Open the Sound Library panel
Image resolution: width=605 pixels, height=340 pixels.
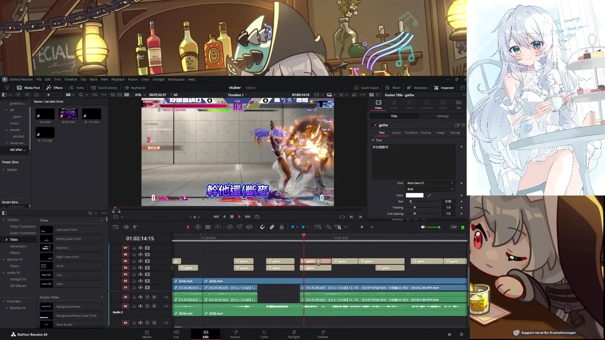coord(104,87)
